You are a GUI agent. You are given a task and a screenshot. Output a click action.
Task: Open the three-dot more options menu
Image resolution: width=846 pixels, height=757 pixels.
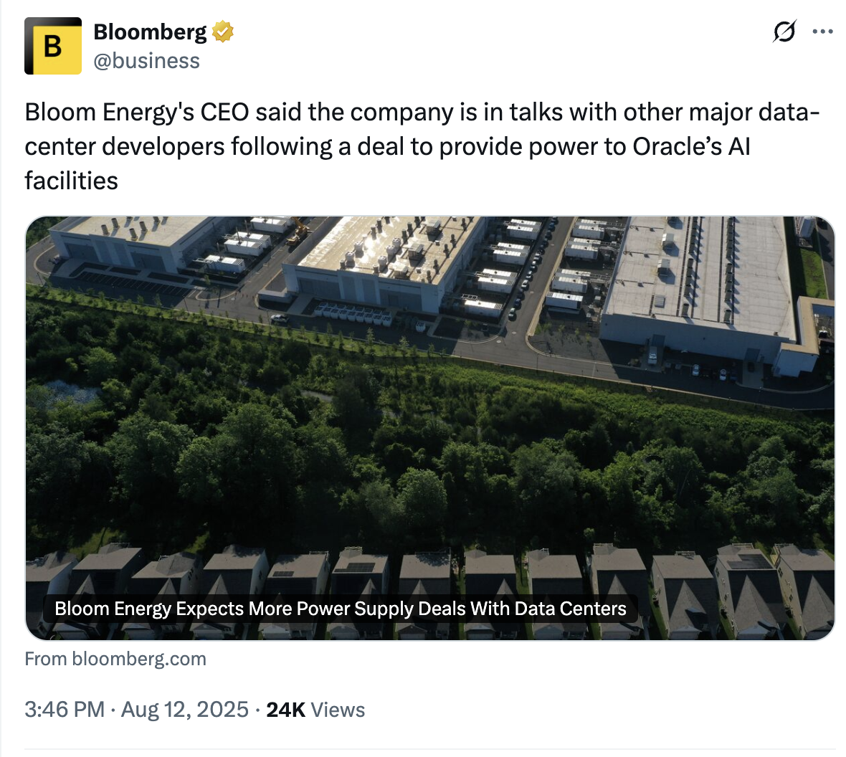coord(822,32)
